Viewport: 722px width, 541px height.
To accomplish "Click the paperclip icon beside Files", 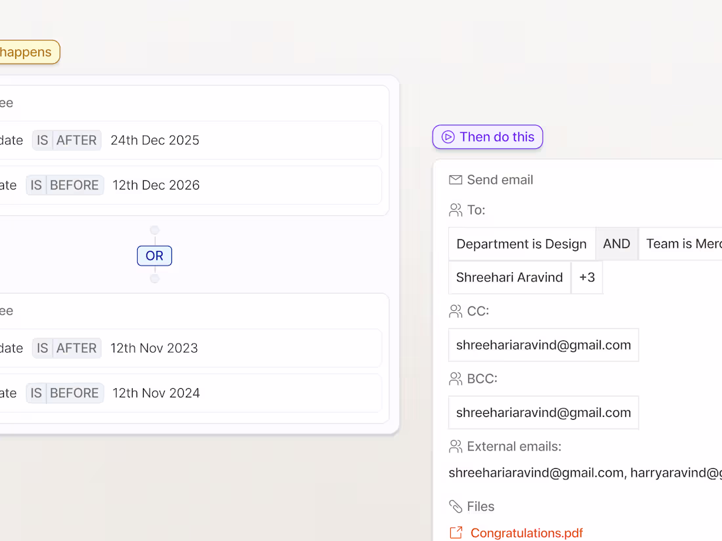I will (x=456, y=506).
